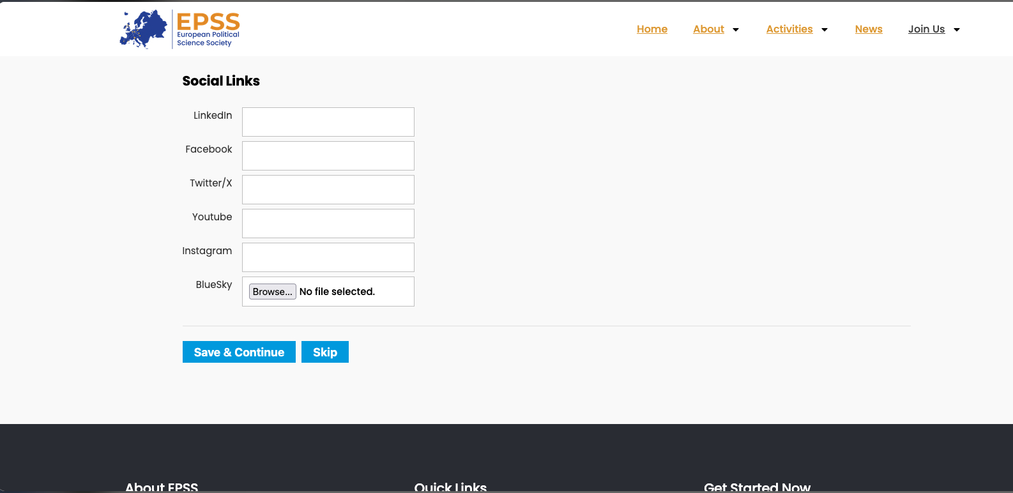Click the EPSS Europe map logo
Screen dimensions: 1013x493
coord(144,29)
